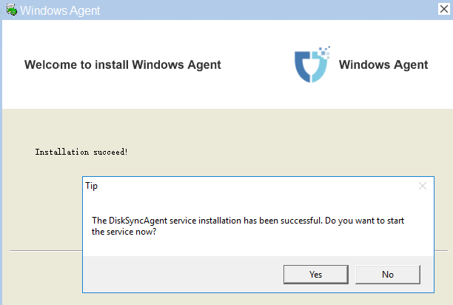Click the pixel squares atop the shield logo
The height and width of the screenshot is (305, 453).
(324, 52)
